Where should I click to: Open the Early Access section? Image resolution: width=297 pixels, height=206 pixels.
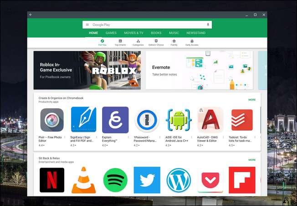192,43
